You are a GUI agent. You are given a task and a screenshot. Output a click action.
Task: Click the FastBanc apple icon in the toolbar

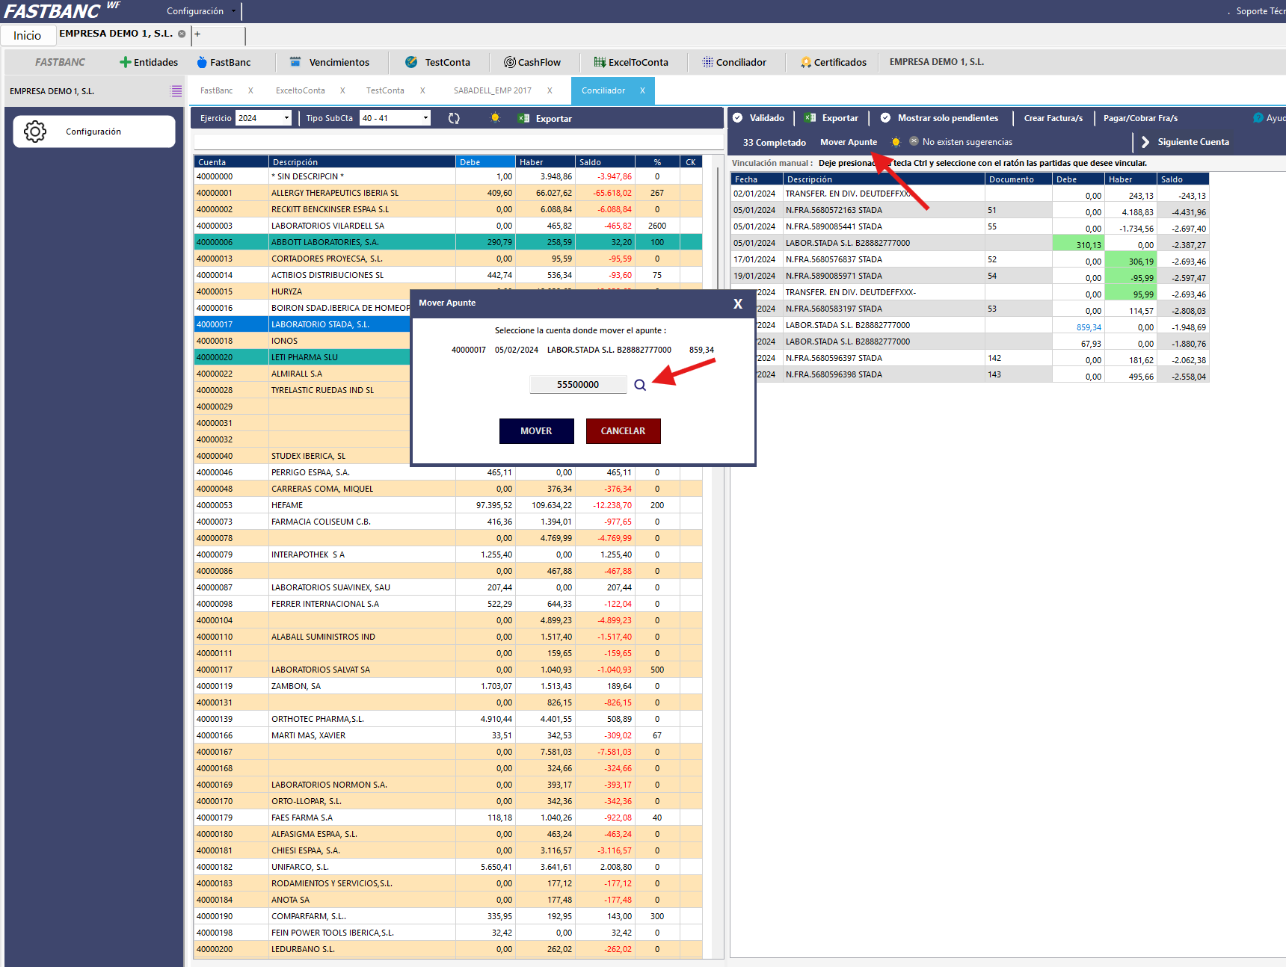202,62
